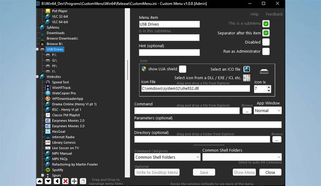The image size is (321, 186).
Task: Open the App Window Normal dropdown
Action: tap(268, 111)
